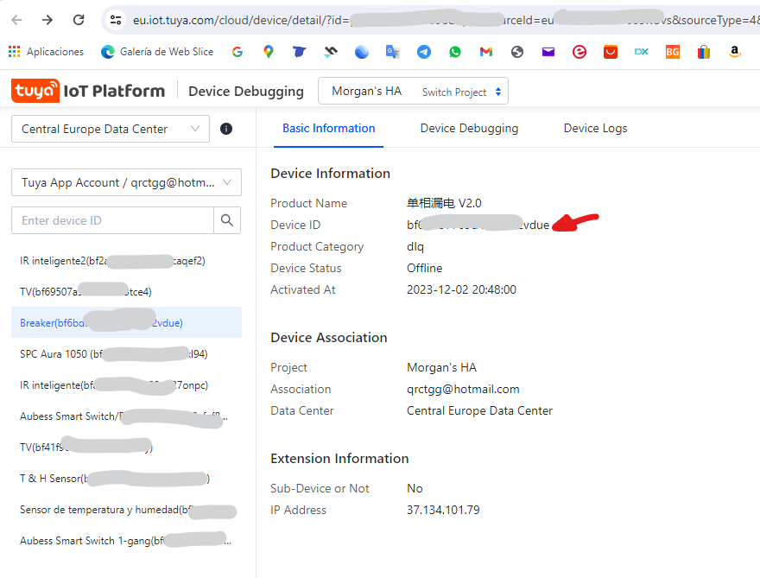Open the grey globe bookmark icon
Viewport: 760px width, 578px height.
point(517,52)
